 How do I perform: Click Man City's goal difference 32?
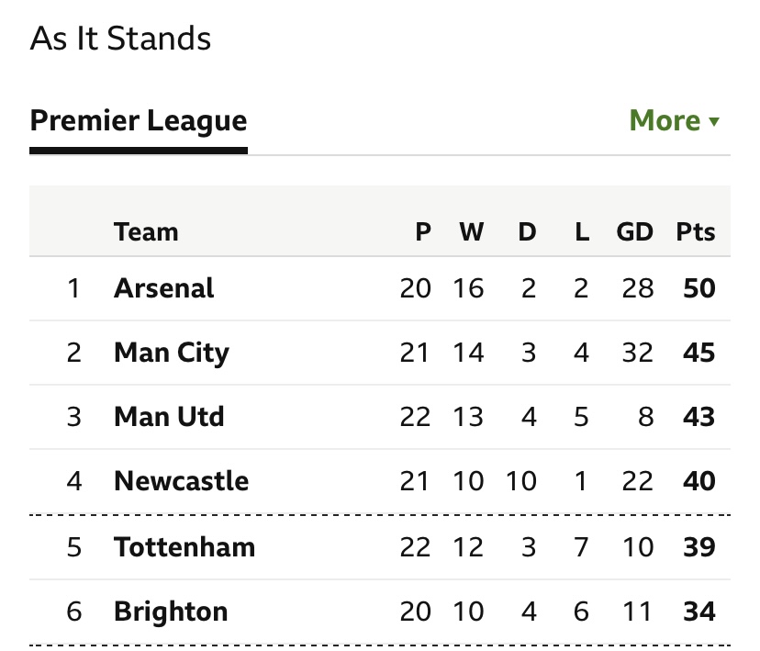638,353
